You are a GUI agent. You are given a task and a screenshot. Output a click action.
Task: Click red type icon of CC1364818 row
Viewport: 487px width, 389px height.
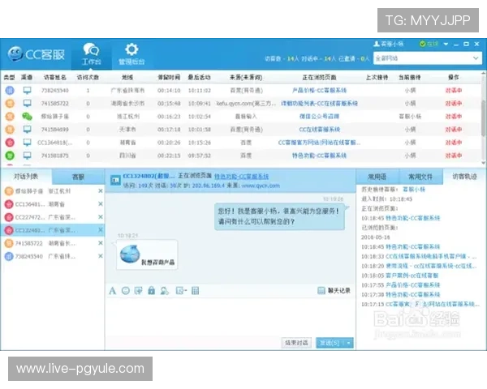click(x=10, y=143)
